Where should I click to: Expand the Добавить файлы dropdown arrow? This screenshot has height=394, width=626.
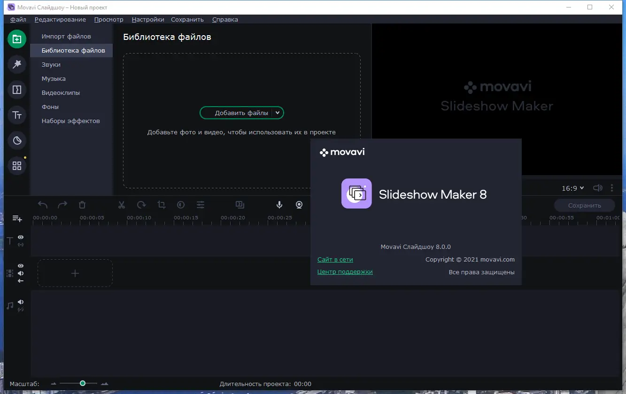click(x=278, y=113)
